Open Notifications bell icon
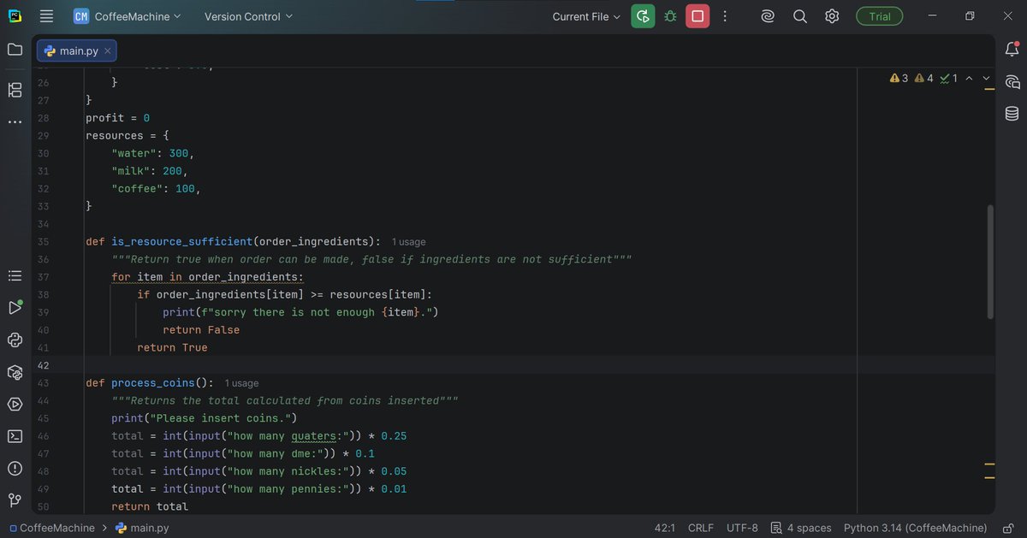 tap(1012, 50)
